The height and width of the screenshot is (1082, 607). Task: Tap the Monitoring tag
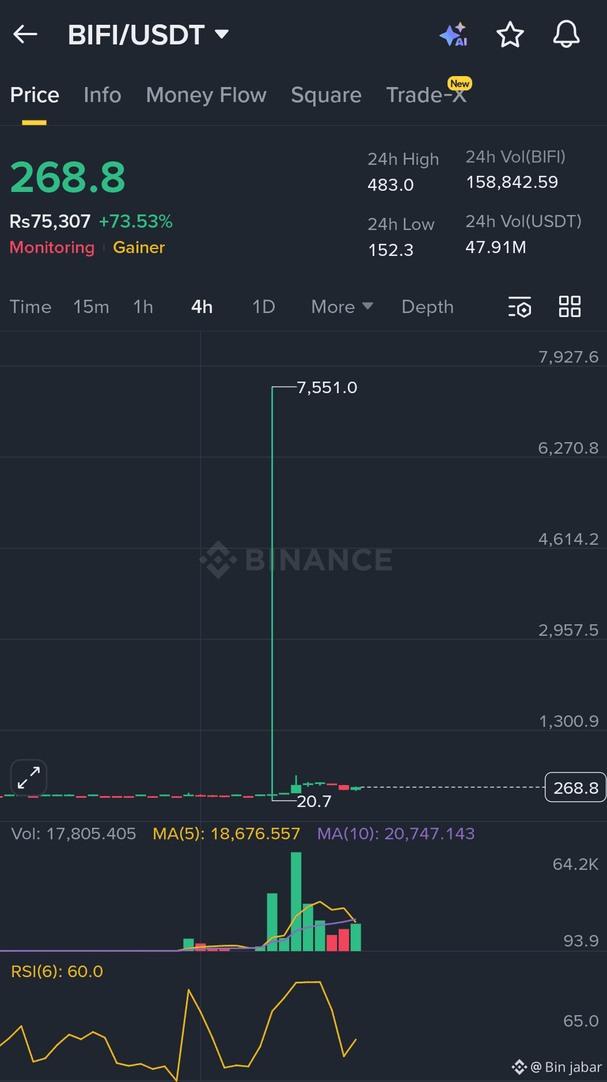pos(52,247)
